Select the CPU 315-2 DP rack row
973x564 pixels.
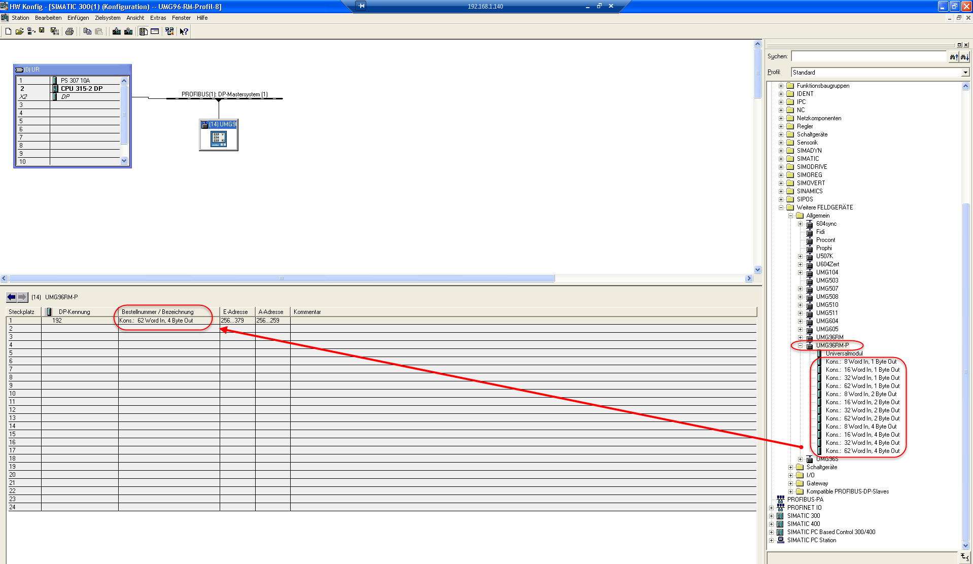(x=68, y=89)
